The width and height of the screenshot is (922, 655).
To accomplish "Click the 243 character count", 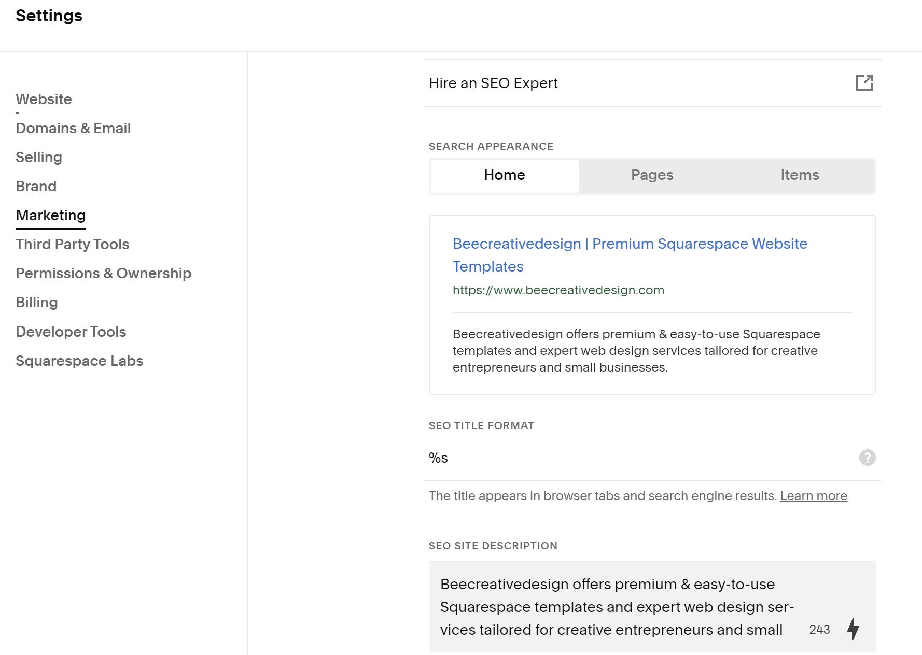I will coord(819,630).
